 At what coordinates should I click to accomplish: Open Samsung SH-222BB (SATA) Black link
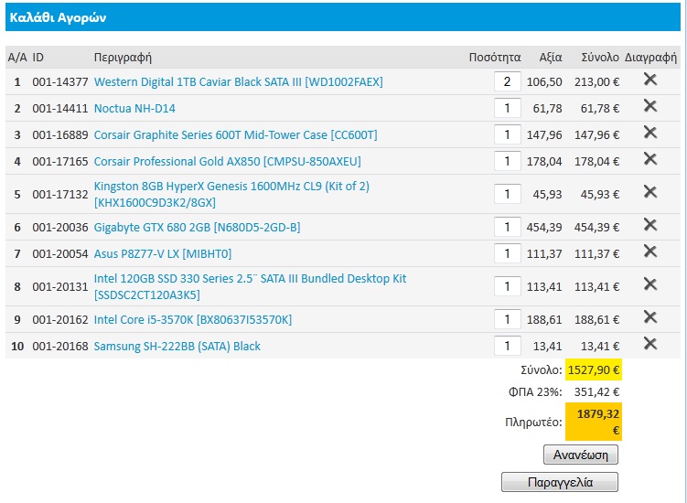177,346
